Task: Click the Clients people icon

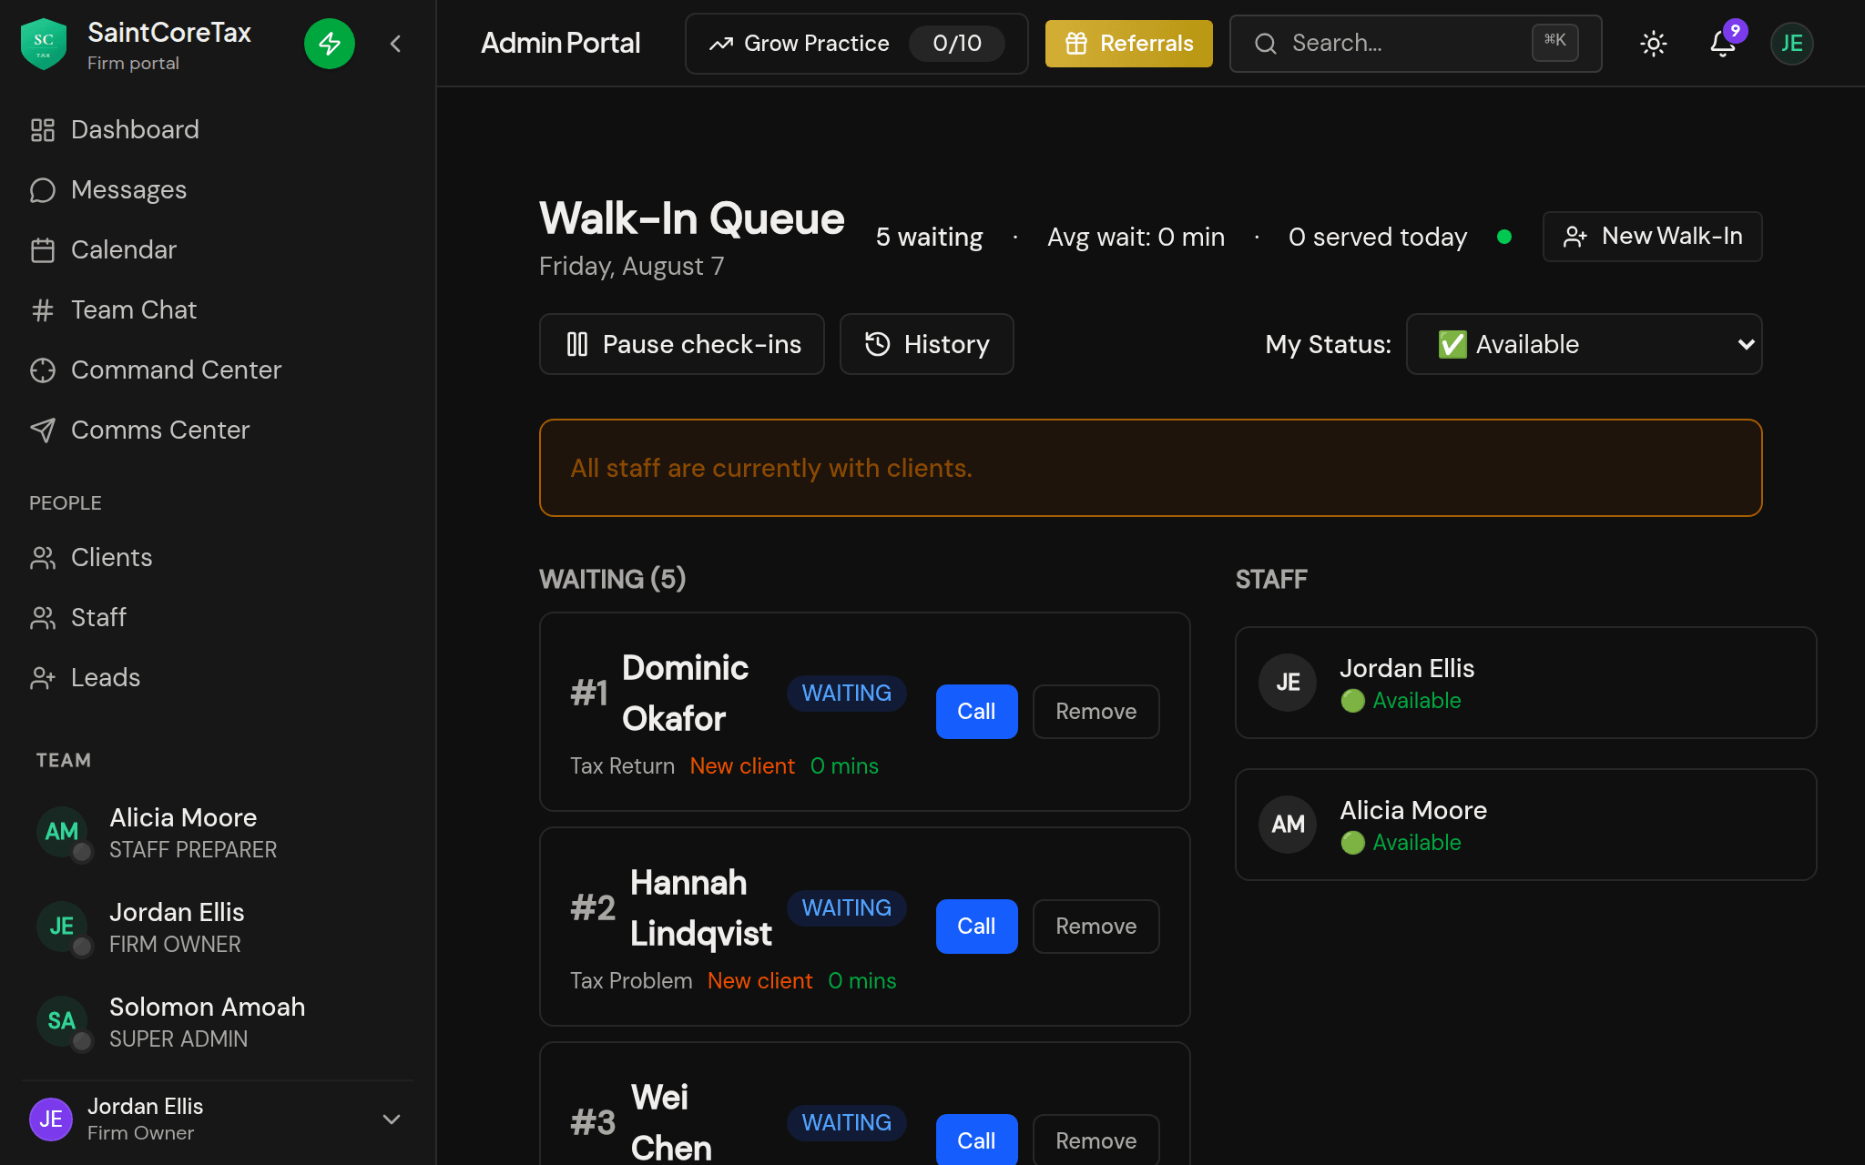Action: pos(43,558)
